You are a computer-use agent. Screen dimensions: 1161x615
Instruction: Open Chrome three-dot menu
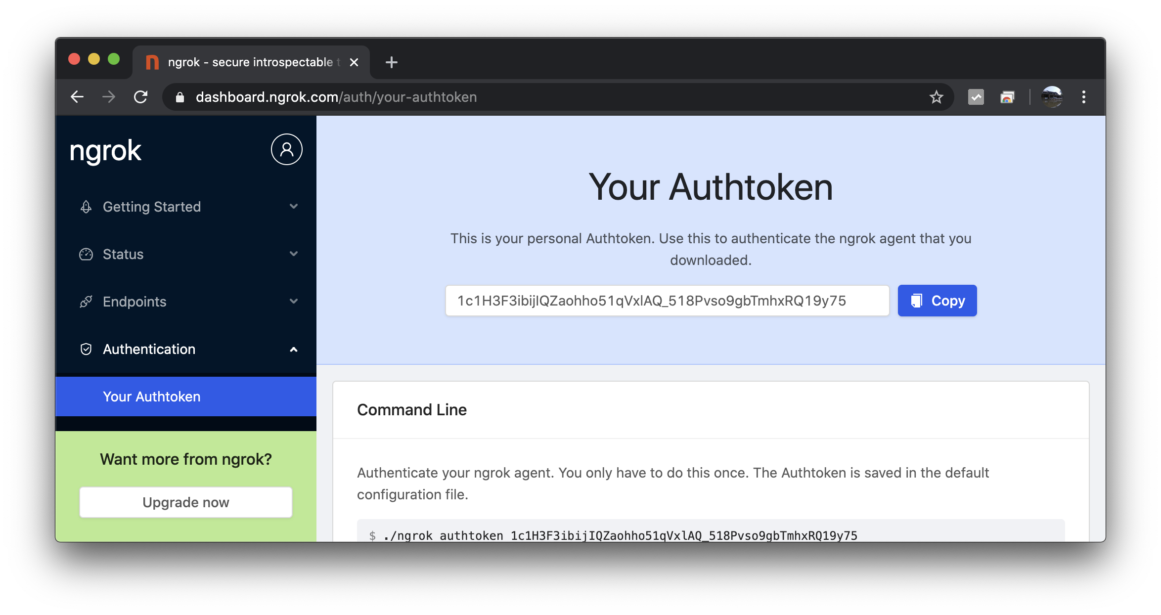[x=1083, y=97]
